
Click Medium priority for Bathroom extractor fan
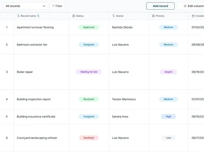[168, 45]
